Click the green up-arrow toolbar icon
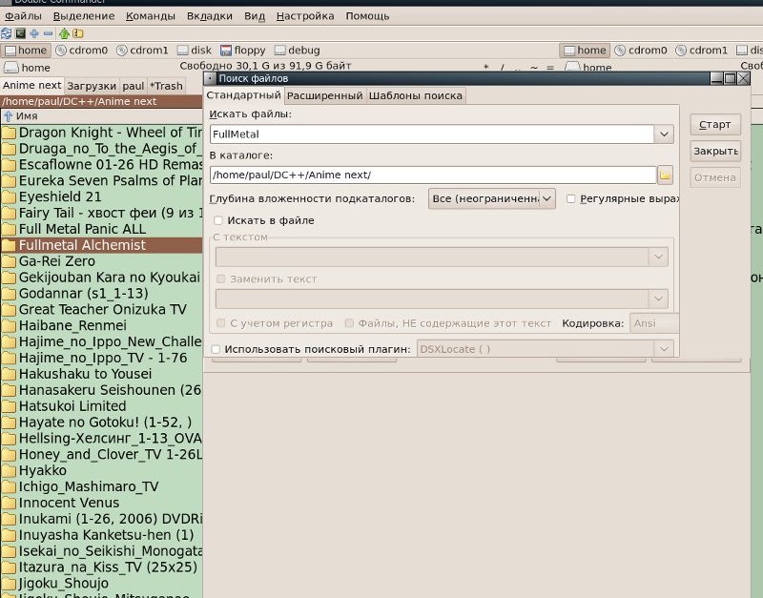This screenshot has width=763, height=598. click(64, 33)
